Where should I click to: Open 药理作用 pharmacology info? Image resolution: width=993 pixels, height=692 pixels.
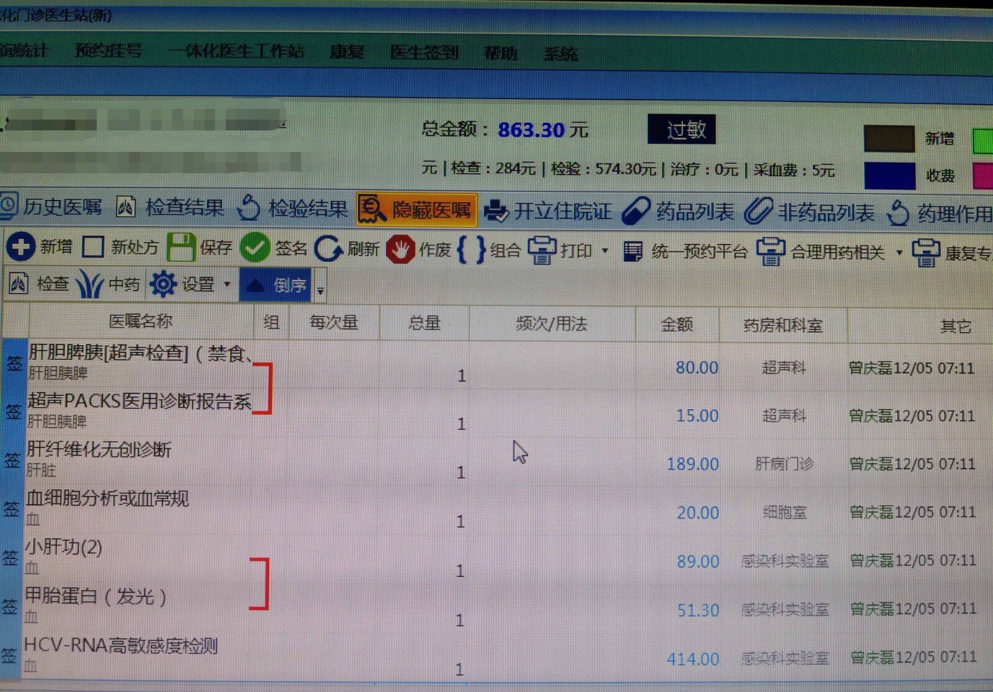click(940, 214)
